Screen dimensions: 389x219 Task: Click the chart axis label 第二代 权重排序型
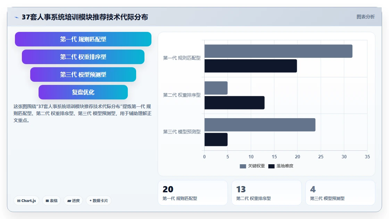pyautogui.click(x=182, y=95)
